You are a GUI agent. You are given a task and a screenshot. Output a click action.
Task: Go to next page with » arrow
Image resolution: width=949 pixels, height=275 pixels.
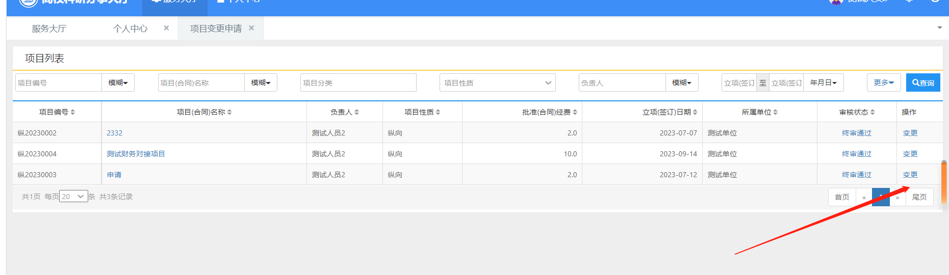tap(897, 198)
